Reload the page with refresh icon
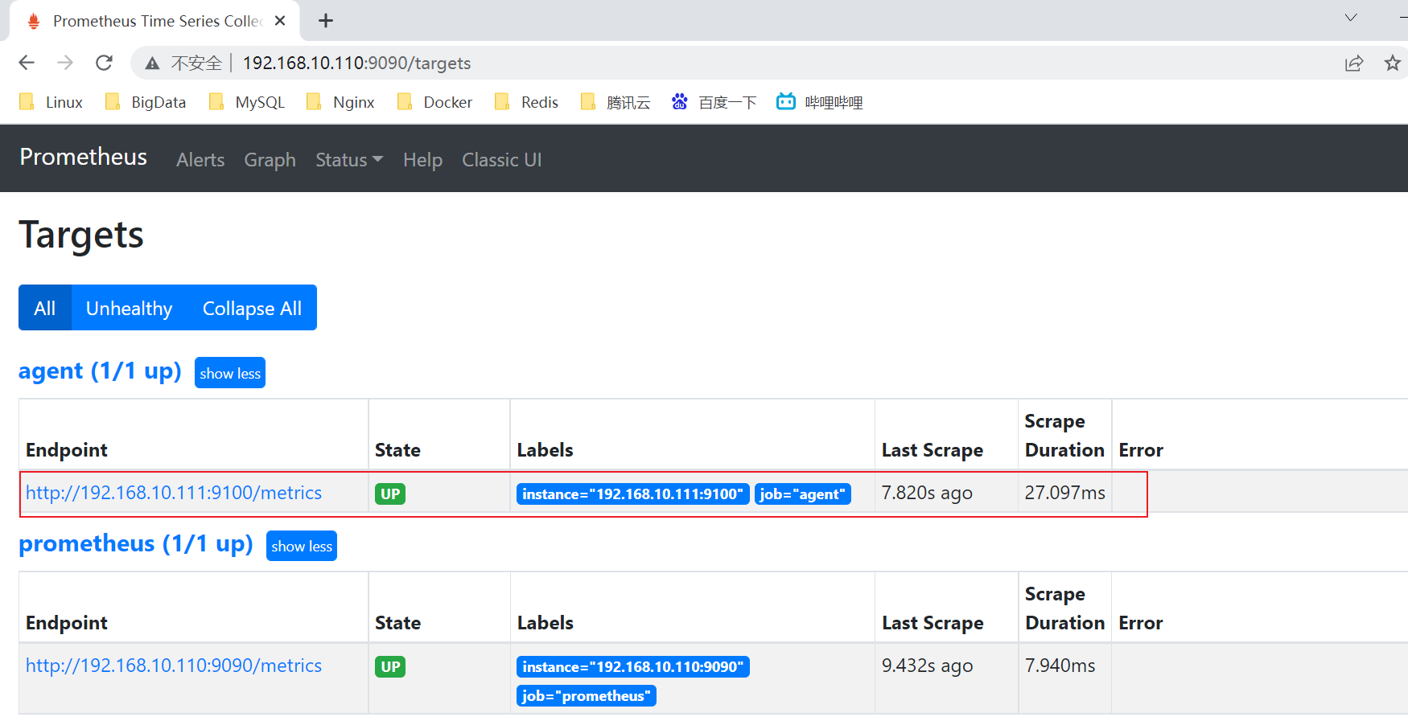Image resolution: width=1408 pixels, height=721 pixels. (104, 63)
